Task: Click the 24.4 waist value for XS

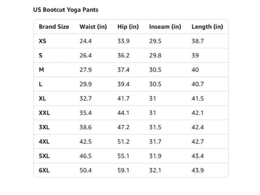Action: coord(85,41)
